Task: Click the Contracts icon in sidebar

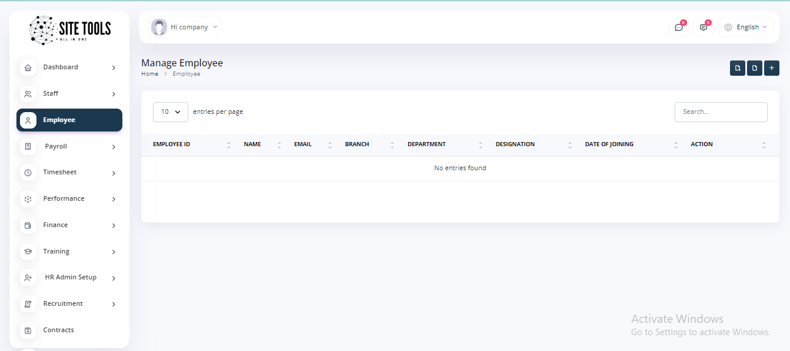Action: tap(28, 330)
